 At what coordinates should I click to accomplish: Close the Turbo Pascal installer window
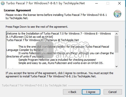pyautogui.click(x=119, y=3)
